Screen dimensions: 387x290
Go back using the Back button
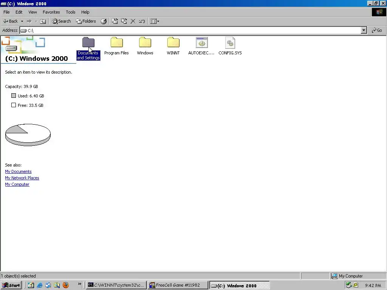coord(11,21)
